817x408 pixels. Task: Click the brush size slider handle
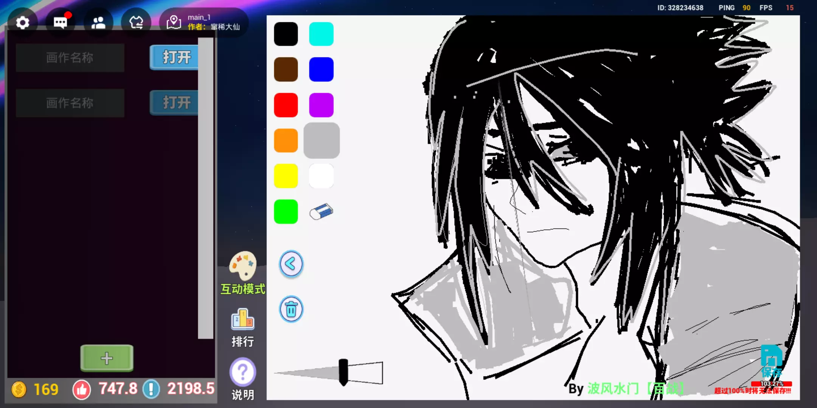click(x=343, y=372)
